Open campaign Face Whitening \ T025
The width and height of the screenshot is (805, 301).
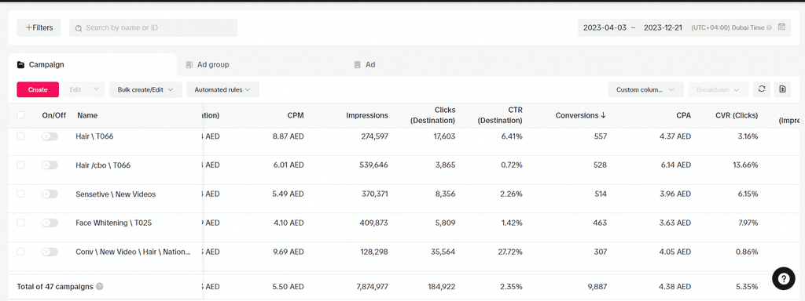[x=113, y=223]
